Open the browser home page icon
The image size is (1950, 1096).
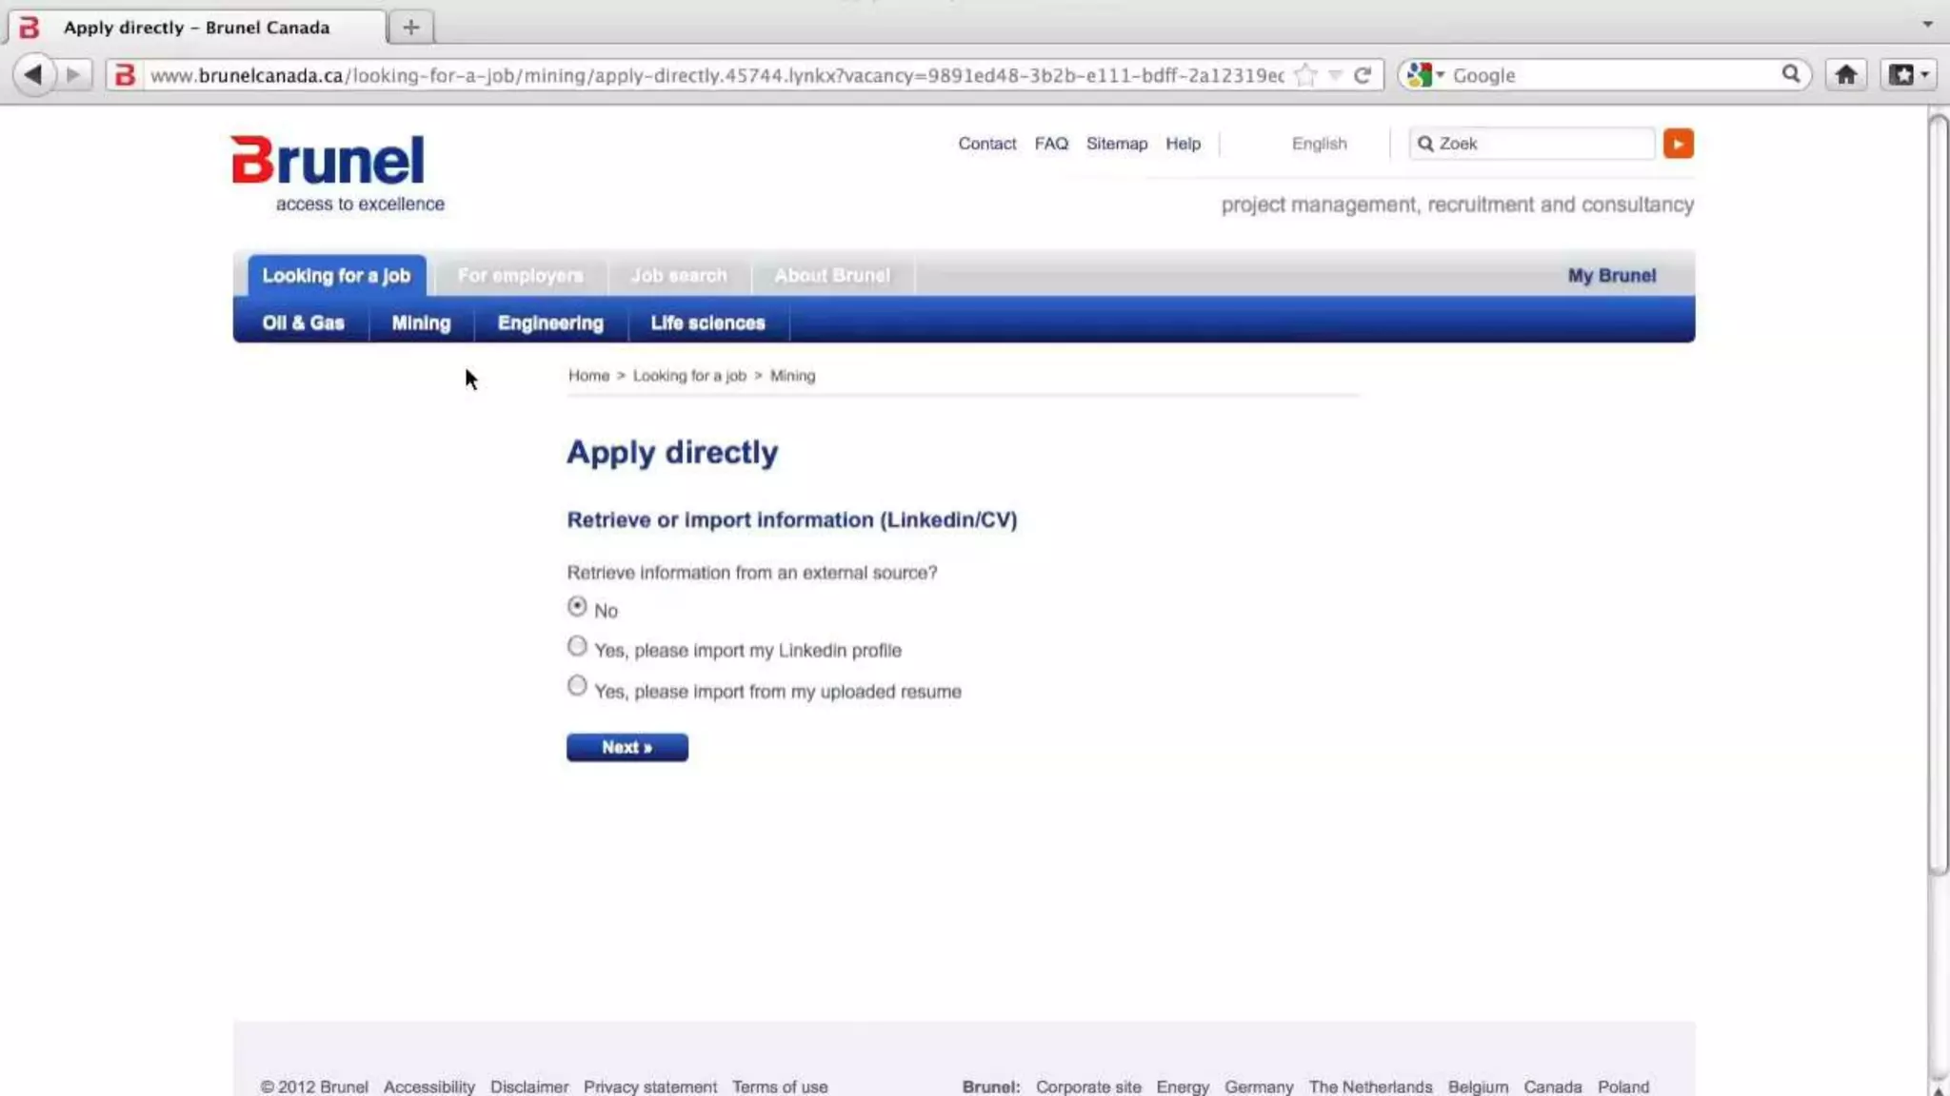click(1845, 74)
